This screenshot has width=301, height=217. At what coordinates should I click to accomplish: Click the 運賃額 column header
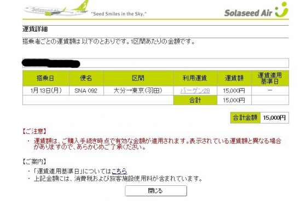234,78
